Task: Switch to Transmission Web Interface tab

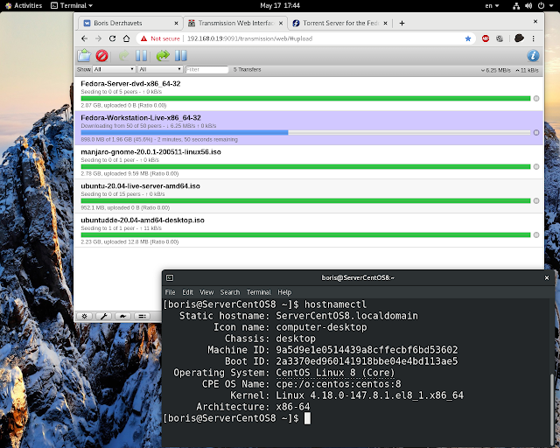Action: tap(235, 24)
